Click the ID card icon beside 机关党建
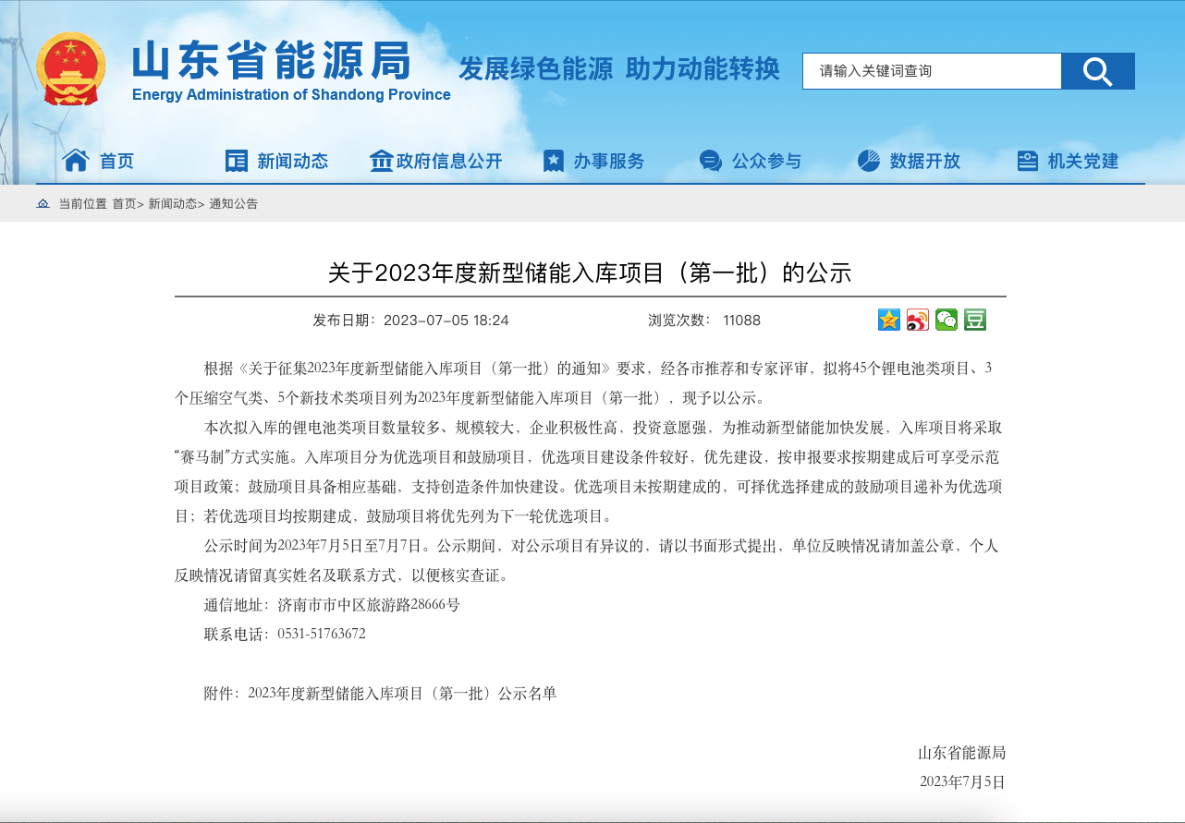Screen dimensions: 1185x823 (x=1028, y=161)
